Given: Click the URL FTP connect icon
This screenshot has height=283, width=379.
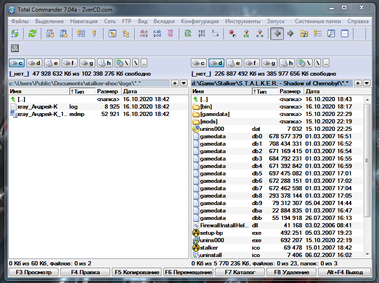Looking at the screenshot, I should [64, 33].
